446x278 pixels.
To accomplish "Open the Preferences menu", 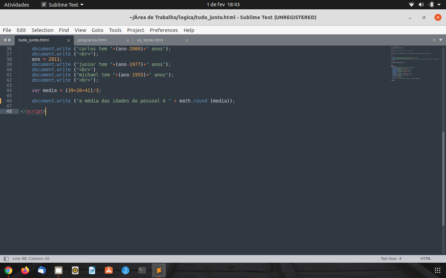I will [164, 30].
